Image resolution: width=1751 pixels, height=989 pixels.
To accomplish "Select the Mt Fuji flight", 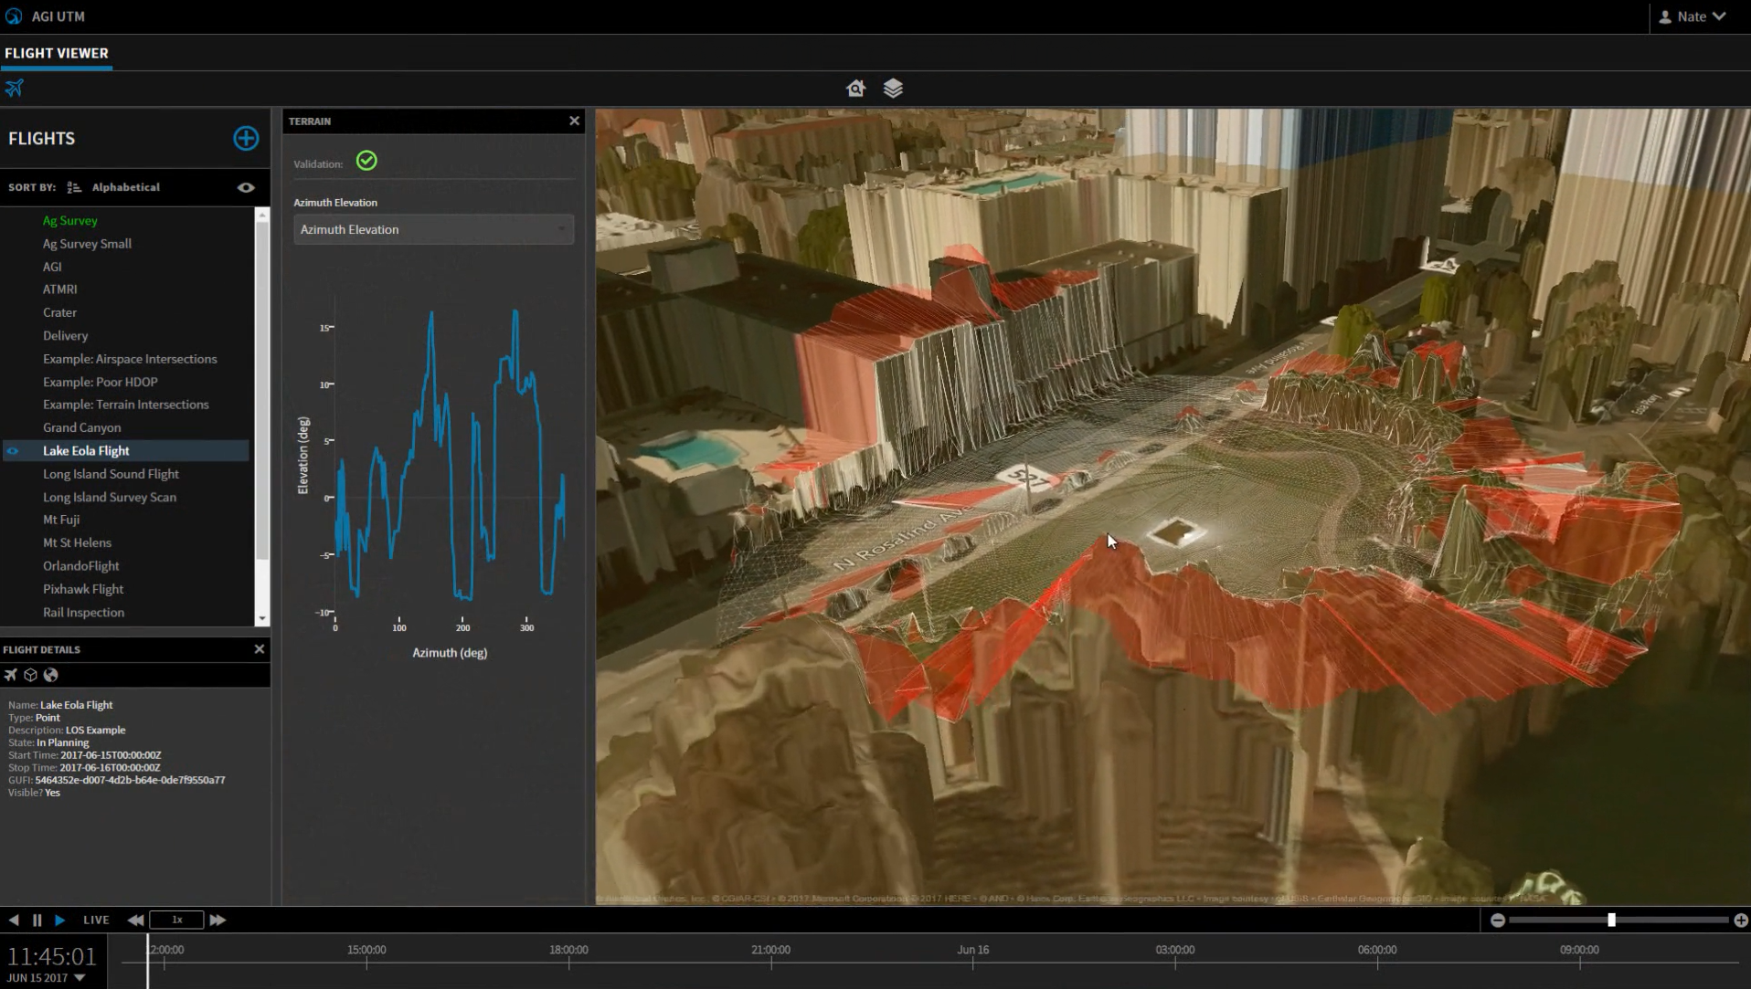I will (x=61, y=520).
